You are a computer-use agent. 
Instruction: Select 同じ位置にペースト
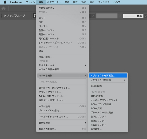tap(62, 39)
